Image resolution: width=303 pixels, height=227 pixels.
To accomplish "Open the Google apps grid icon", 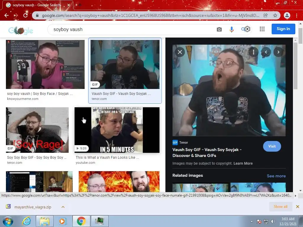I will point(262,29).
